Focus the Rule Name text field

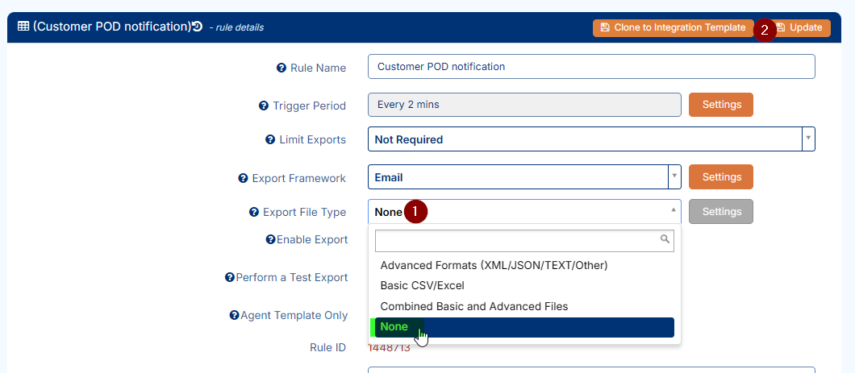[x=590, y=67]
